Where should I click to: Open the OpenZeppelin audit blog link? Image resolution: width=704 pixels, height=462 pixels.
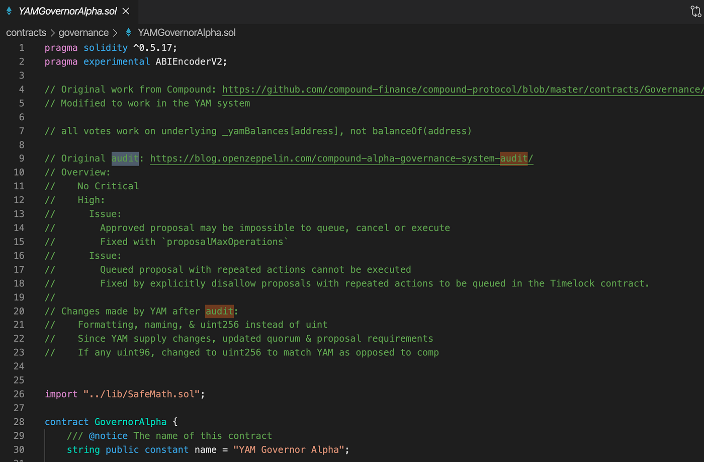pos(341,159)
